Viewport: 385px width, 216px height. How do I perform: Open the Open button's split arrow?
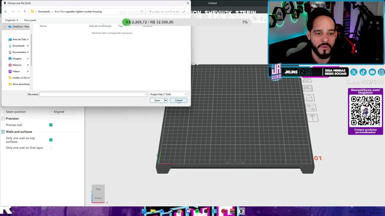coord(165,100)
